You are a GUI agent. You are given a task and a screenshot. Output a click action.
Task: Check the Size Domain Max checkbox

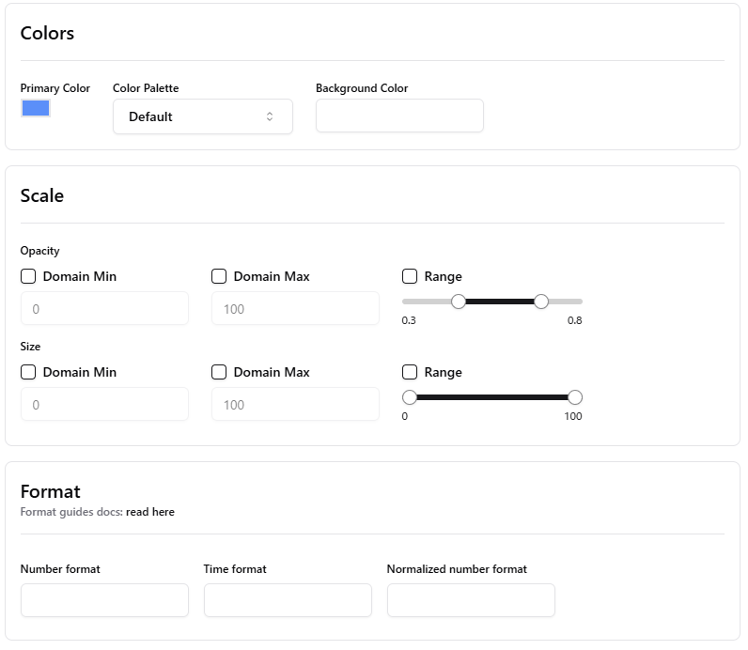pyautogui.click(x=219, y=372)
